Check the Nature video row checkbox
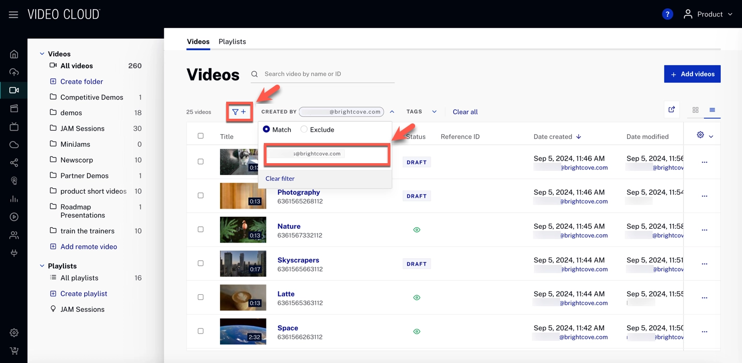Viewport: 742px width, 363px height. tap(201, 229)
